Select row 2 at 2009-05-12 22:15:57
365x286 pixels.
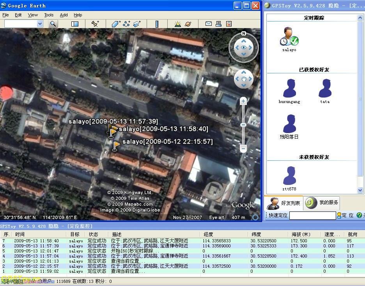[x=182, y=266]
